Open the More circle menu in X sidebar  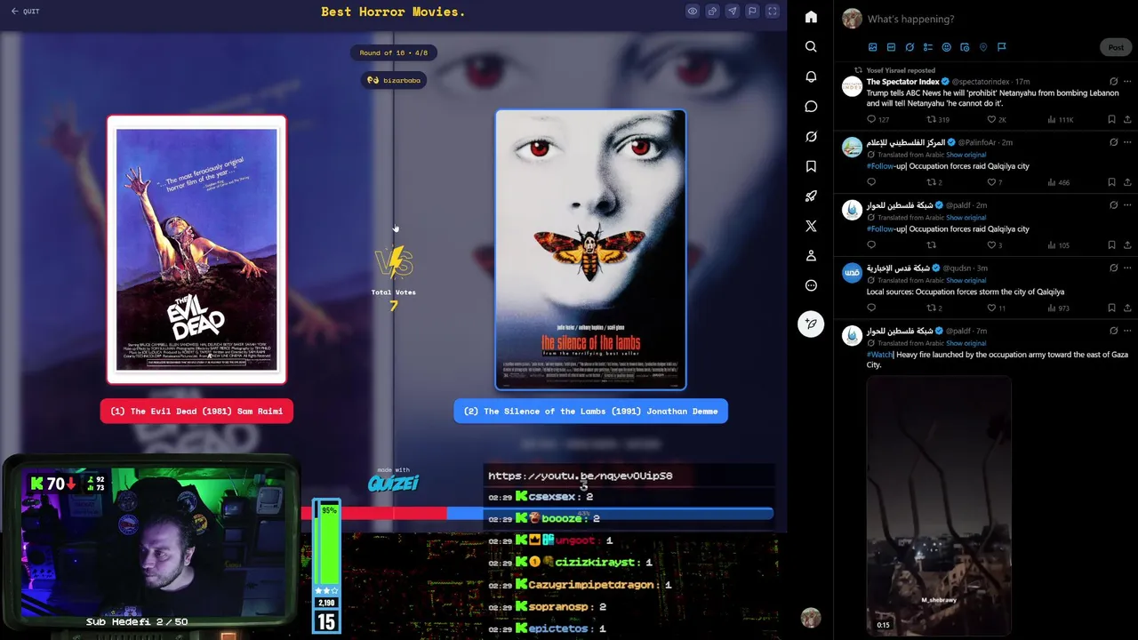811,285
